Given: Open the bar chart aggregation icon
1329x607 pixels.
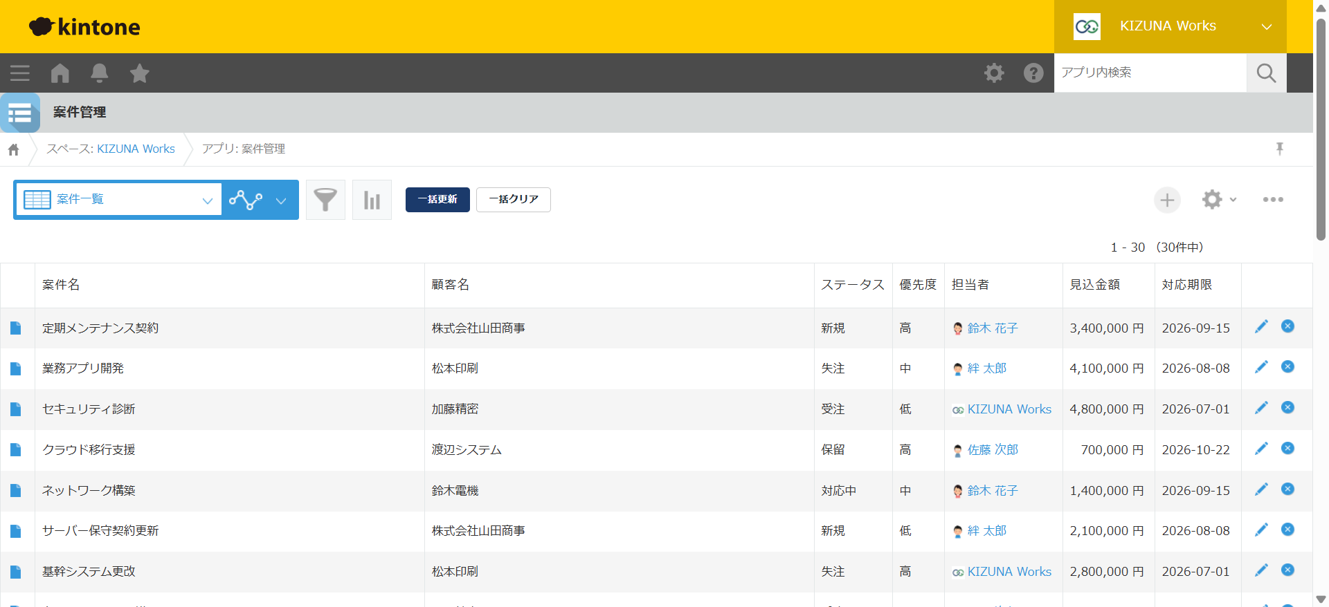Looking at the screenshot, I should [372, 200].
